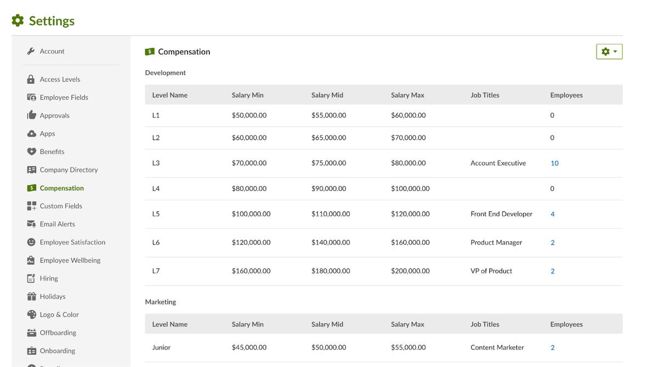658x367 pixels.
Task: Click the Approvals thumbs-up icon
Action: pos(32,115)
